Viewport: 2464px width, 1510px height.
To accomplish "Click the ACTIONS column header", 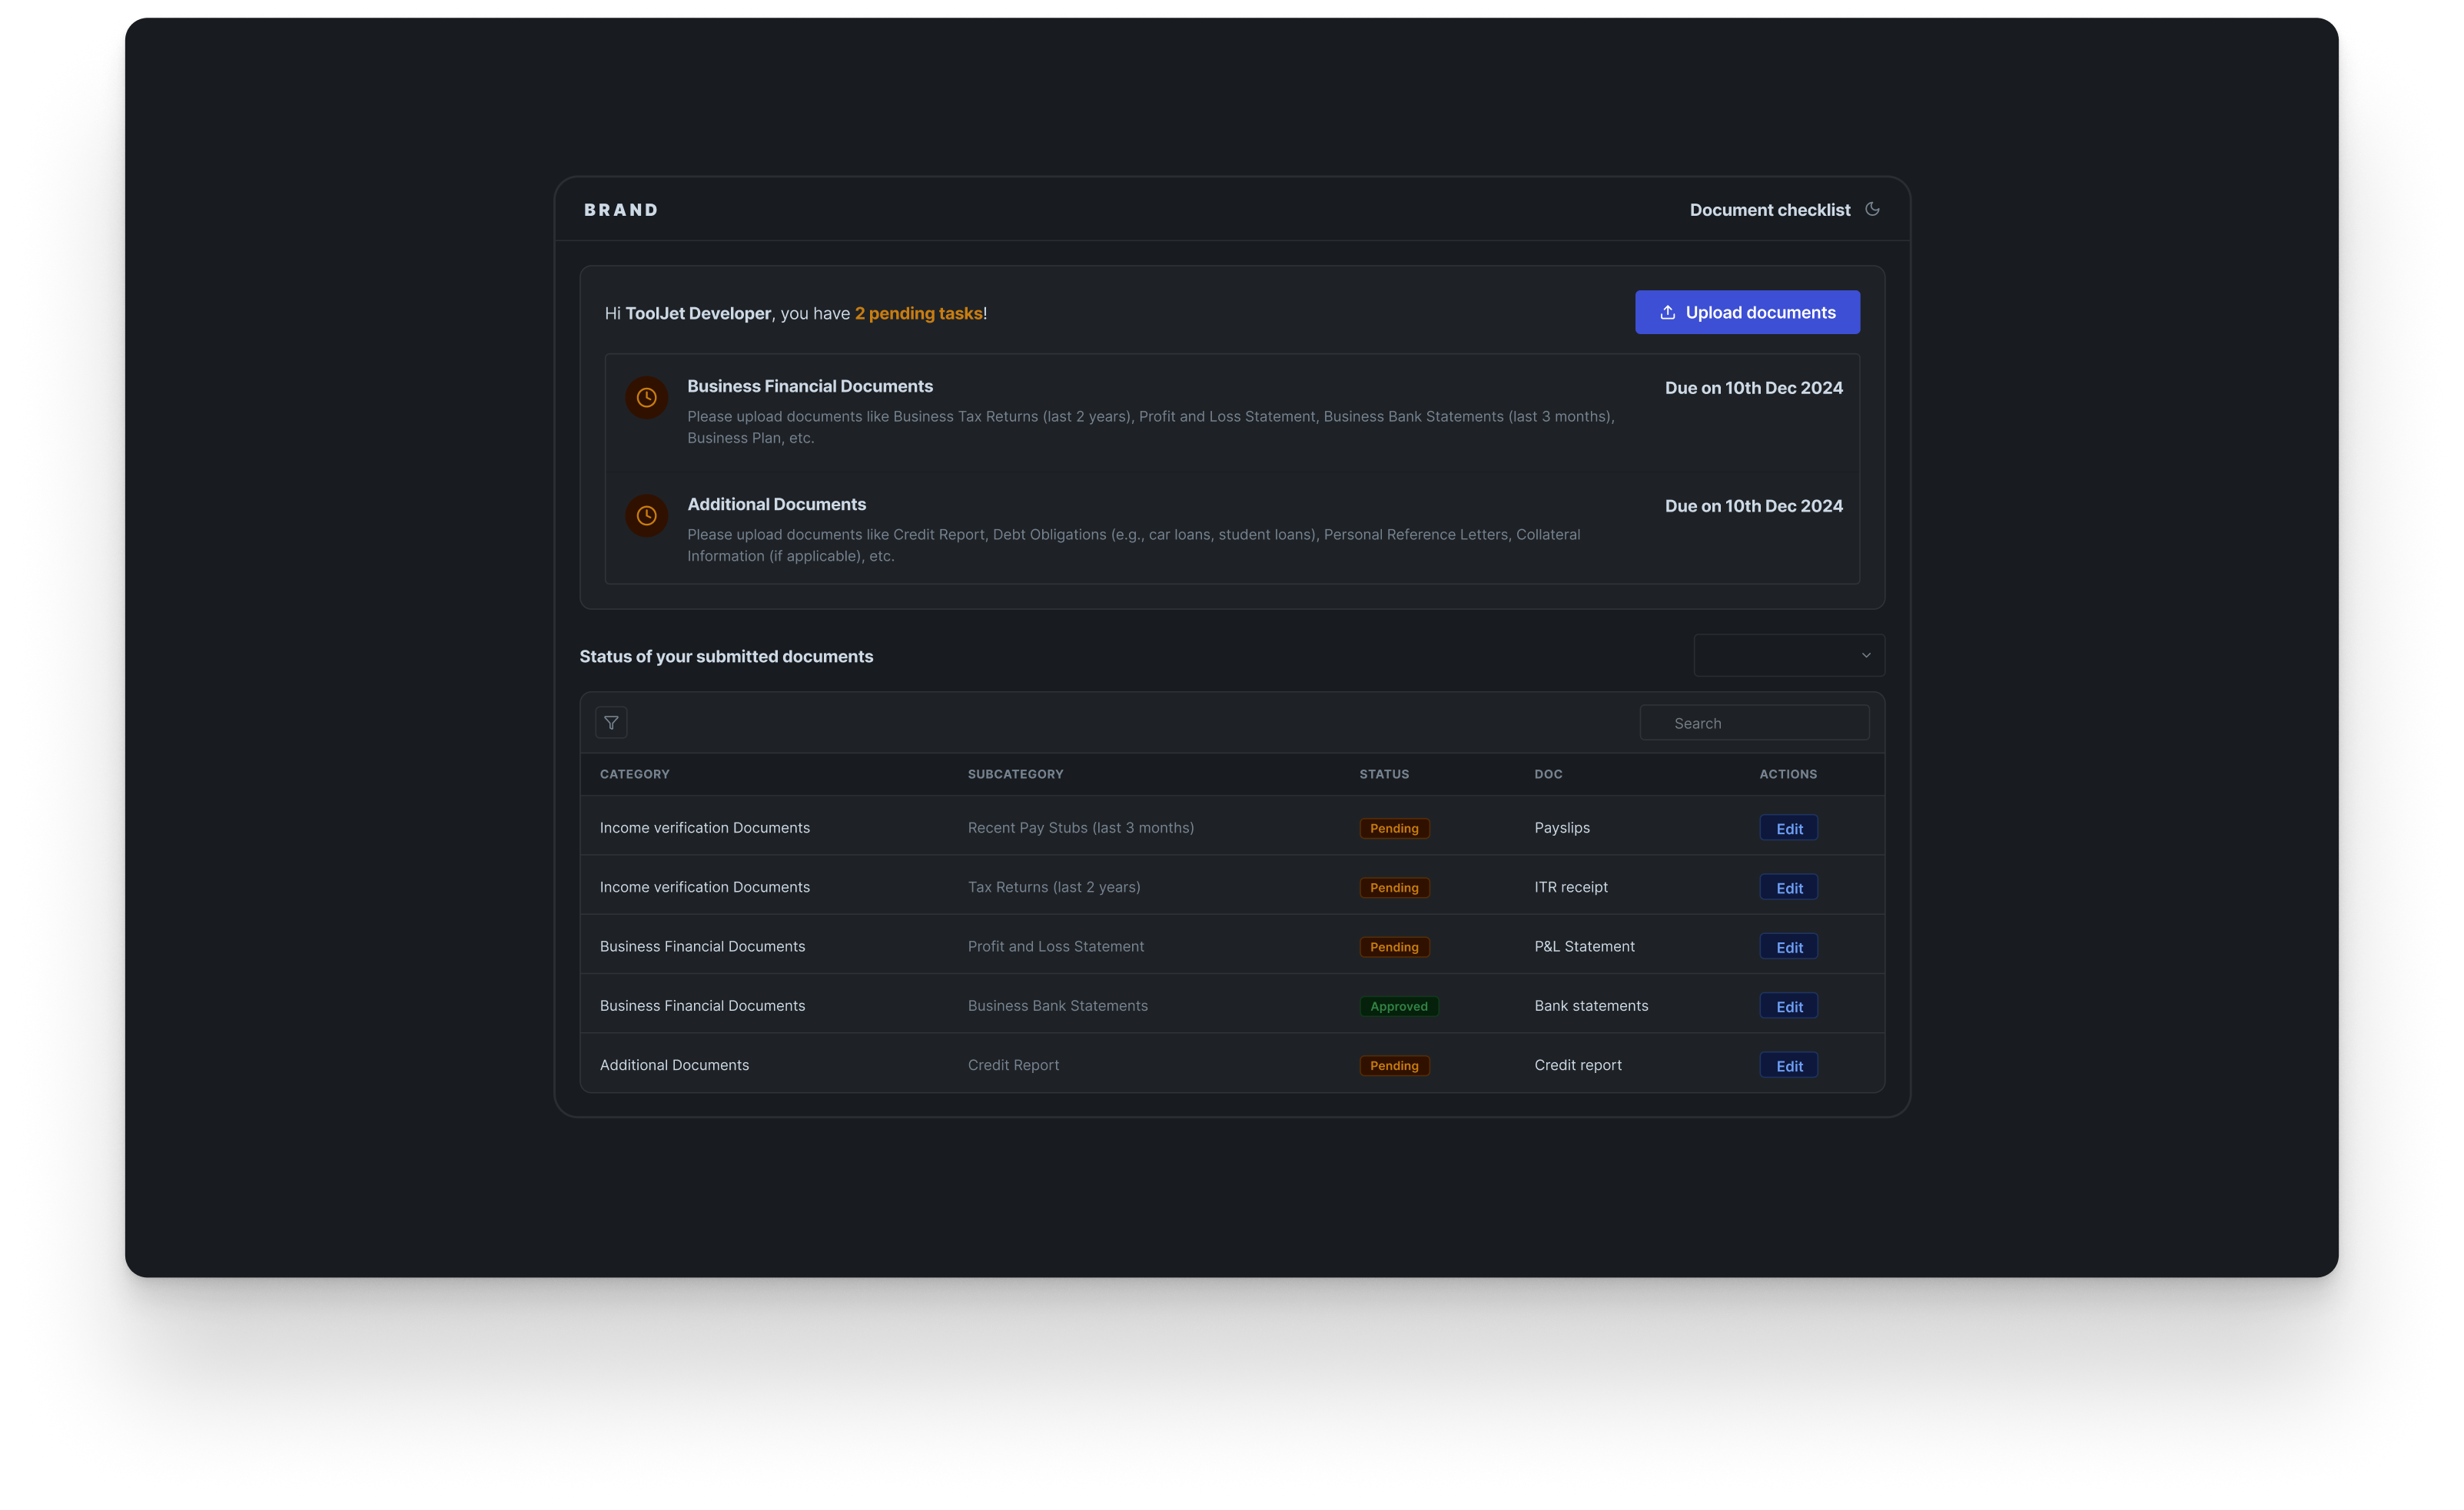I will [x=1788, y=774].
